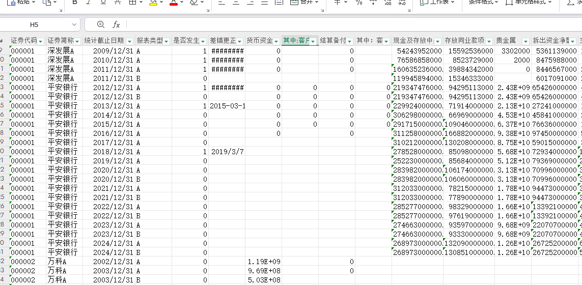Viewport: 582px width, 285px height.
Task: Open border style dropdown arrow
Action: point(142,2)
